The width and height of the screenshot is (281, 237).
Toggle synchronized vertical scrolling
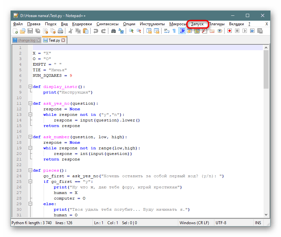pyautogui.click(x=149, y=31)
